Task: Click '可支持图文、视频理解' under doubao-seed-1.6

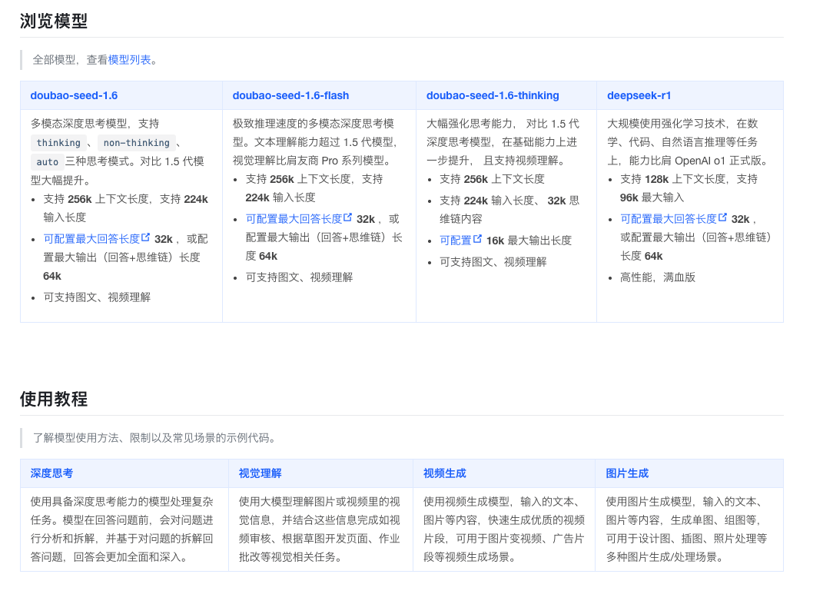Action: [x=98, y=297]
